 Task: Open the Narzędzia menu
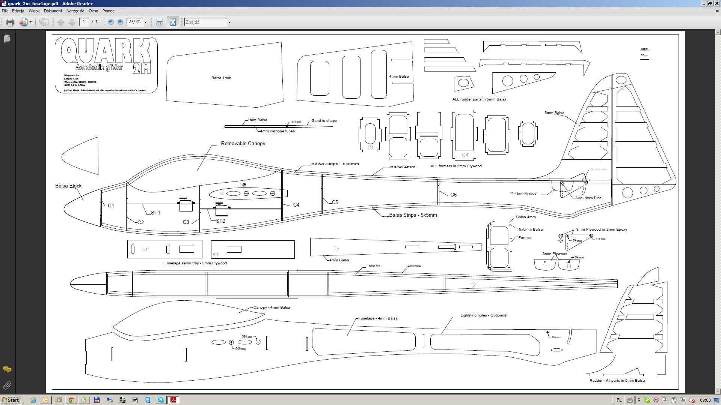[x=75, y=11]
